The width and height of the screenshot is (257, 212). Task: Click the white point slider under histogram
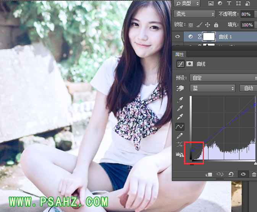(x=255, y=163)
